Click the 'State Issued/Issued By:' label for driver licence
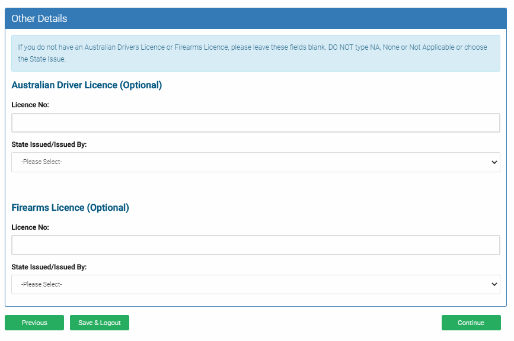This screenshot has height=341, width=514. pos(49,144)
